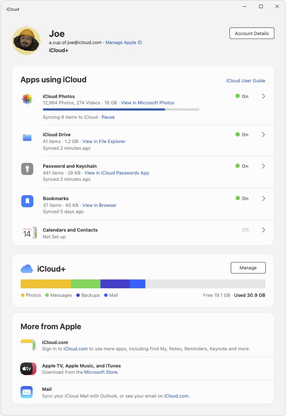
Task: Open the iCloud User Guide link
Action: tap(246, 81)
